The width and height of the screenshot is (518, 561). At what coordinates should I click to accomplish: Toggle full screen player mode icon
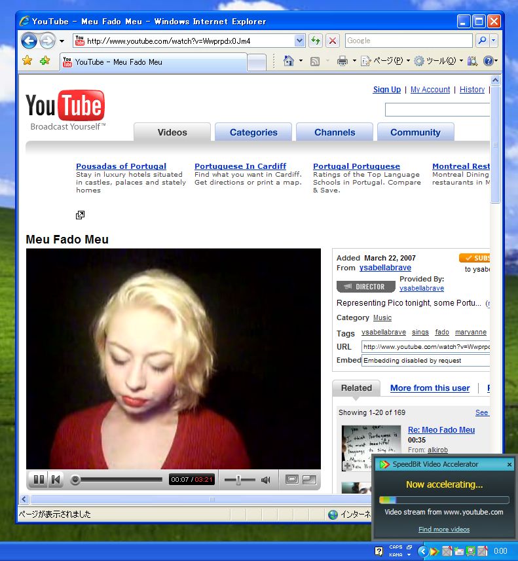(x=309, y=479)
